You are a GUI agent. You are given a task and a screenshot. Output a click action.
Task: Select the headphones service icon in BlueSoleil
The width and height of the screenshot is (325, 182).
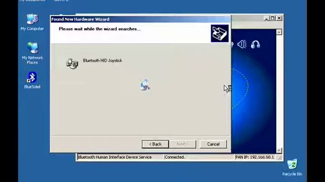(255, 44)
